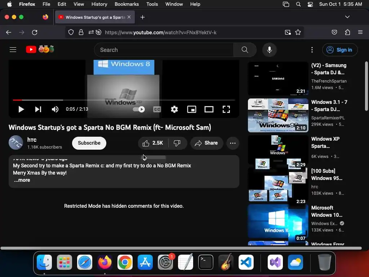The image size is (369, 277).
Task: Open the hтс channel avatar
Action: pyautogui.click(x=16, y=142)
